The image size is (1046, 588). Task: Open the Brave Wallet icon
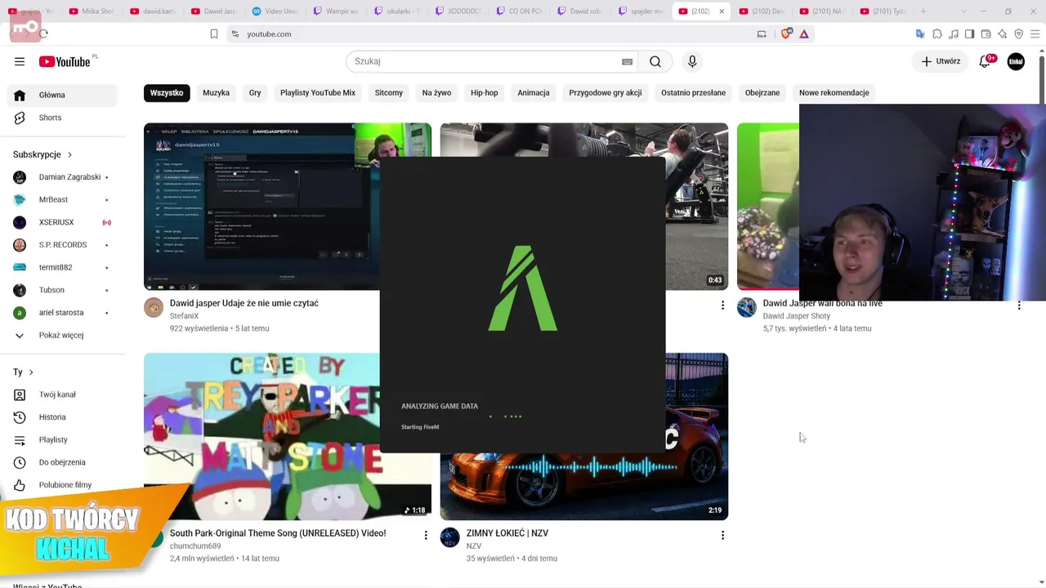coord(986,33)
